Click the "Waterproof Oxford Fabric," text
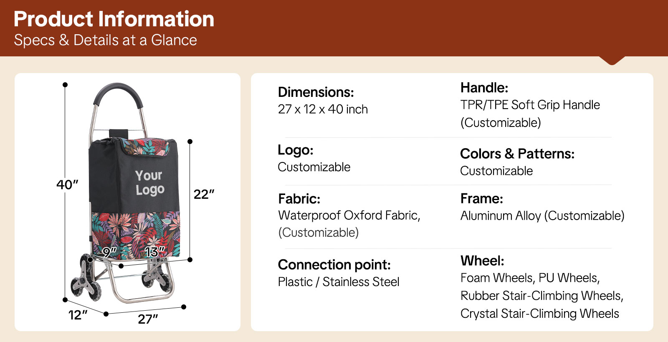Image resolution: width=668 pixels, height=342 pixels. coord(349,215)
